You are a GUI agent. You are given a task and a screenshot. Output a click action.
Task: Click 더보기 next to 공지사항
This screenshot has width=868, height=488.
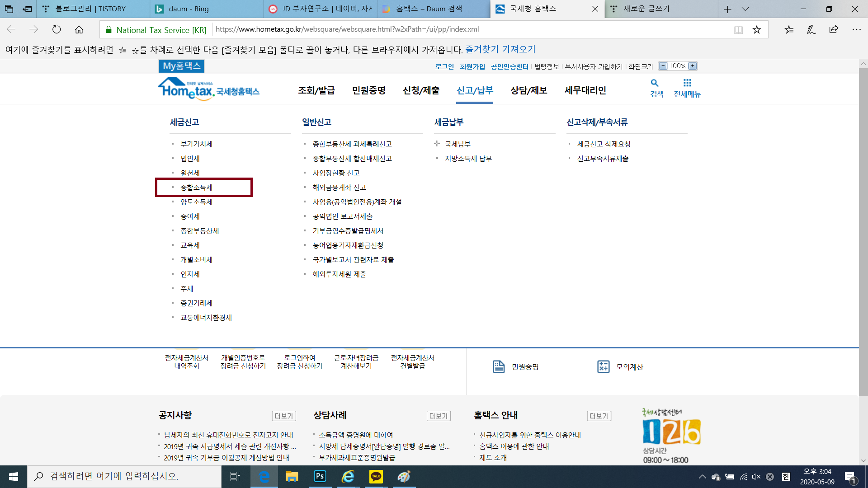point(284,416)
